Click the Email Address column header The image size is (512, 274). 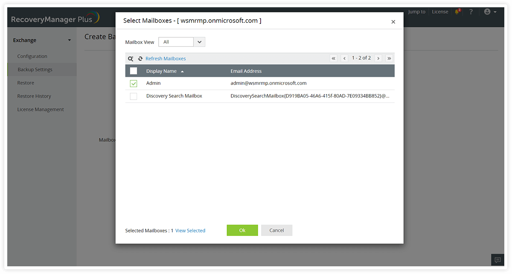click(x=246, y=71)
